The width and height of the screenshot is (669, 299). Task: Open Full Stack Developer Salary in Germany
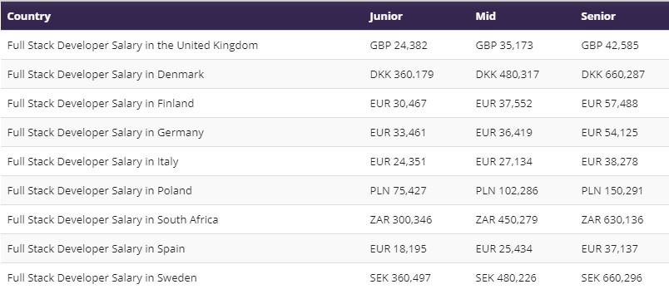point(106,132)
